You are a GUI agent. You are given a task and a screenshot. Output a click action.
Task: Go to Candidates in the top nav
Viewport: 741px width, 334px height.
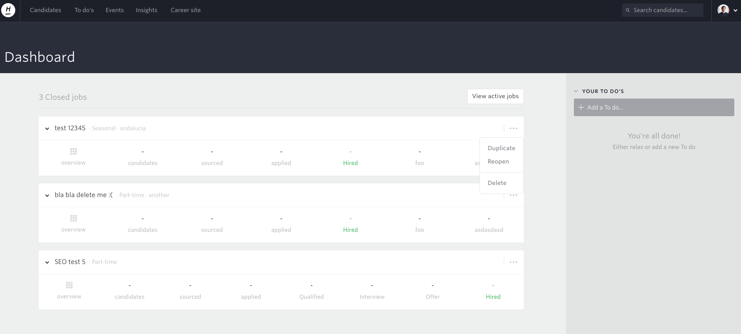[45, 10]
